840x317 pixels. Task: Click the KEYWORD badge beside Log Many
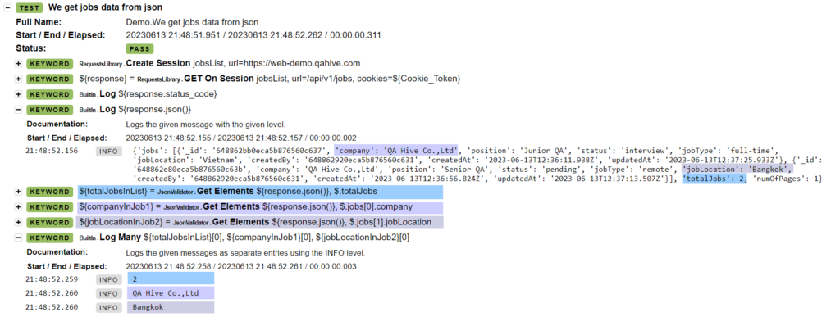point(49,238)
